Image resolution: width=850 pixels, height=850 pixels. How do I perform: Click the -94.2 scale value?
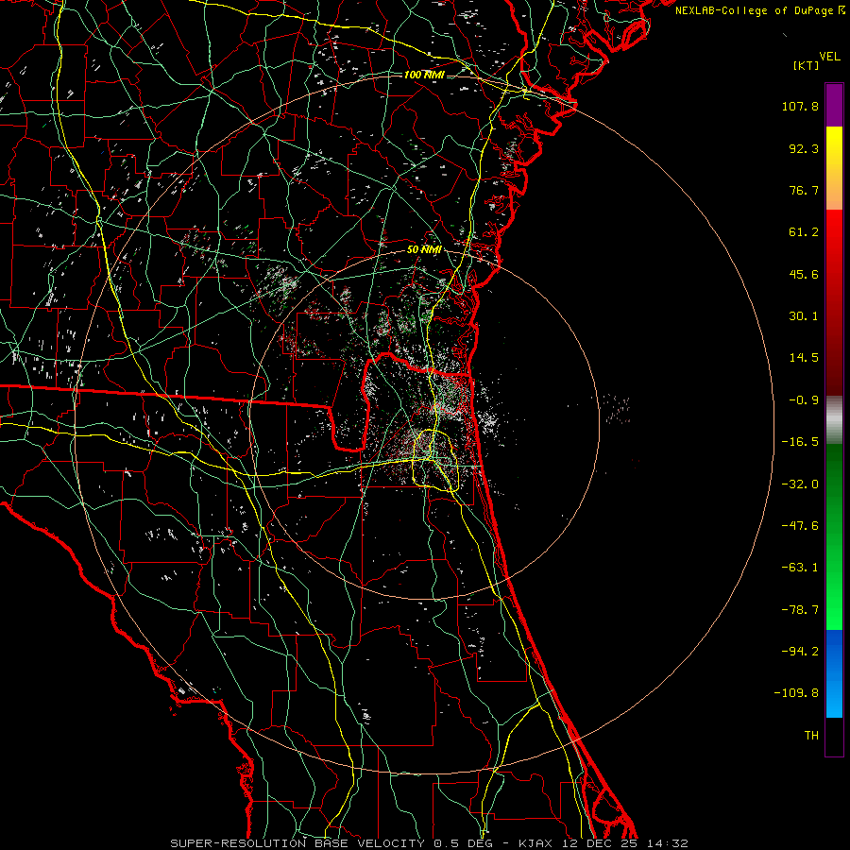click(800, 651)
